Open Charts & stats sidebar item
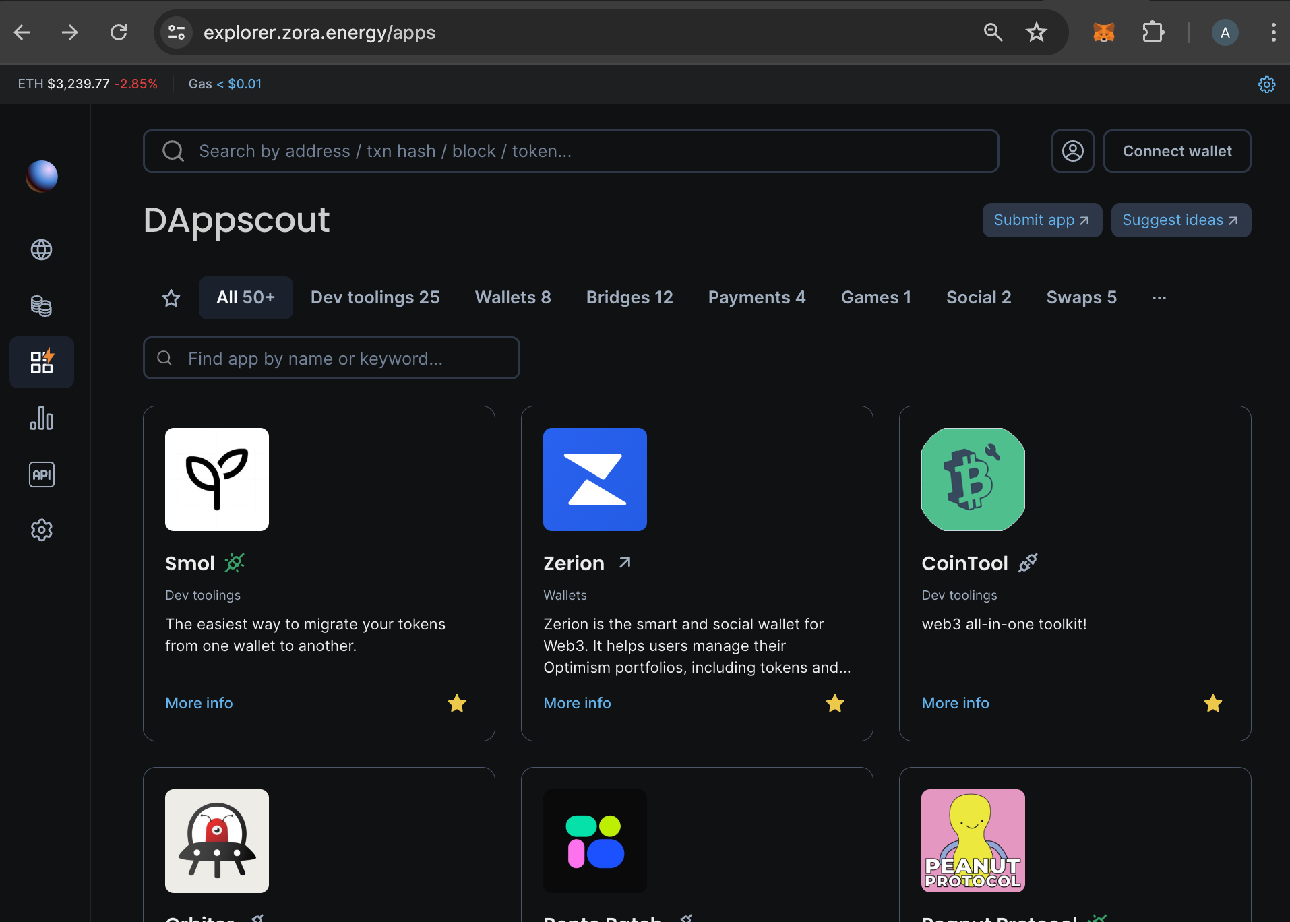The width and height of the screenshot is (1290, 922). 42,419
